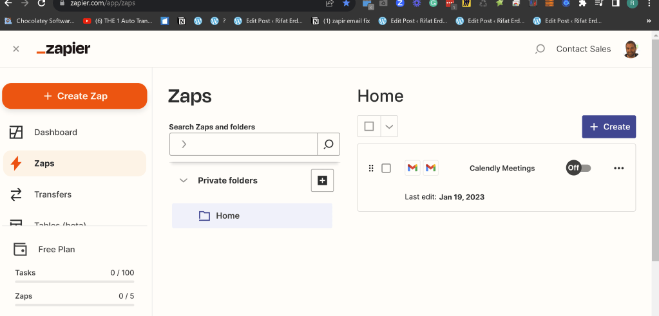Open the YouTube 'THE 1 Auto Tran...' bookmark
This screenshot has width=659, height=316.
click(118, 21)
